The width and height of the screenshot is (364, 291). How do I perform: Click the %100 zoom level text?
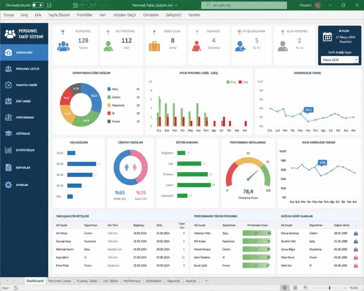[354, 288]
